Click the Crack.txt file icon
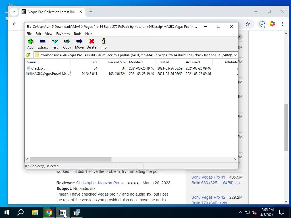This screenshot has width=291, height=218. tap(28, 68)
